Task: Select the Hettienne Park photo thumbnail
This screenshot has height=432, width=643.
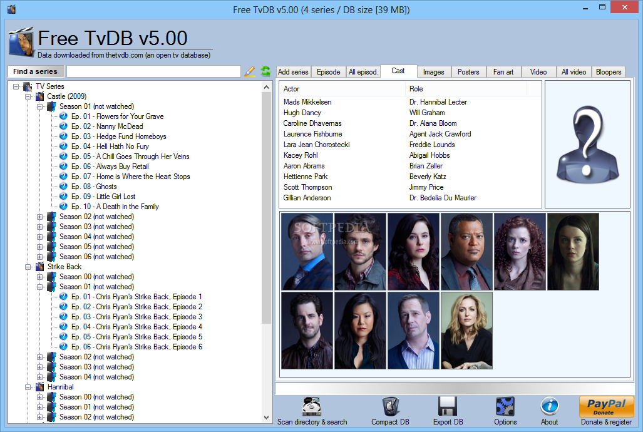Action: pyautogui.click(x=360, y=331)
